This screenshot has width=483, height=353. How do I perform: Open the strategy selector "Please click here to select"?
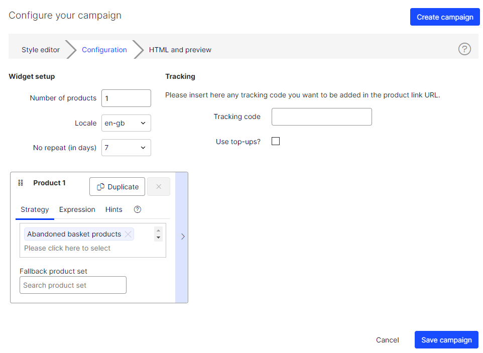click(x=67, y=248)
